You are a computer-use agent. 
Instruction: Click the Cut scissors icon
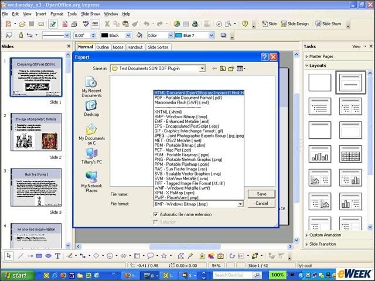pos(107,23)
